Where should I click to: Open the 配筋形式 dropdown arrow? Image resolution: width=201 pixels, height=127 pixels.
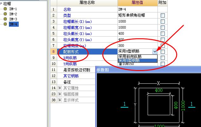pos(155,52)
